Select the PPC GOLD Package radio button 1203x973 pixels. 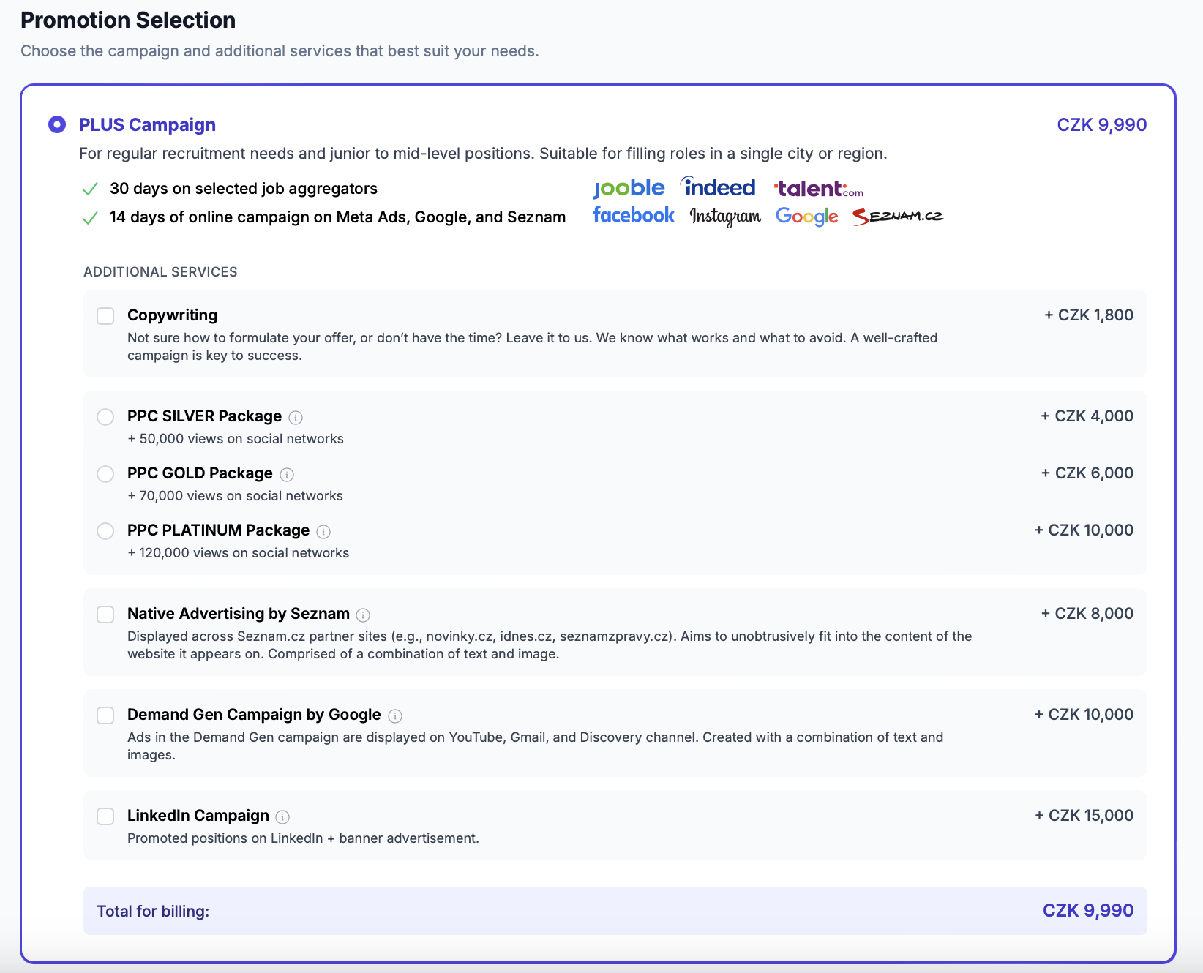106,474
